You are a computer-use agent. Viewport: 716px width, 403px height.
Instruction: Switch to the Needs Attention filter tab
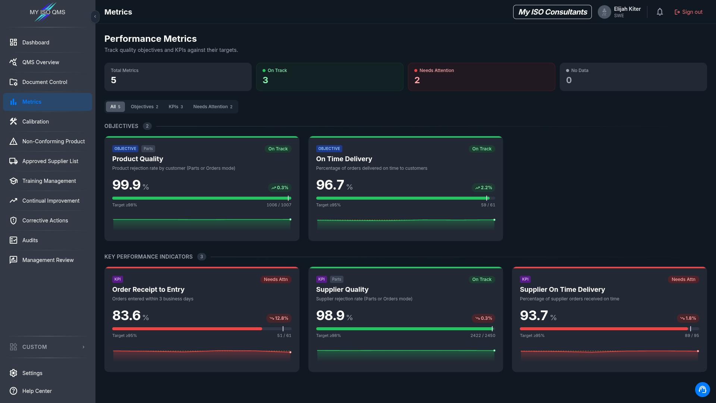coord(213,107)
